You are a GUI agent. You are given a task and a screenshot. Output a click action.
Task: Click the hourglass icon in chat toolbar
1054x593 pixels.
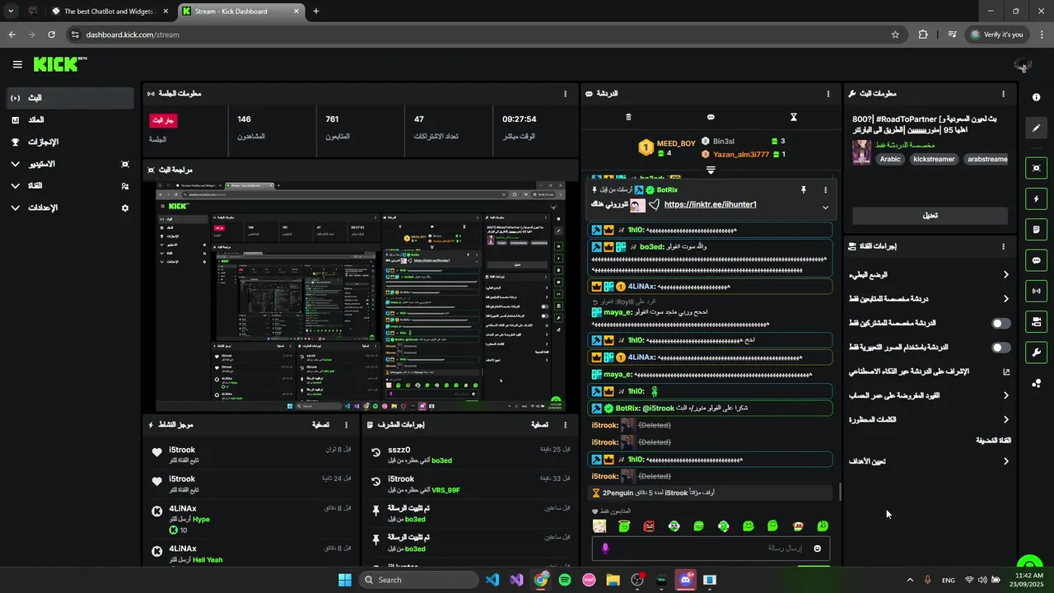(794, 117)
